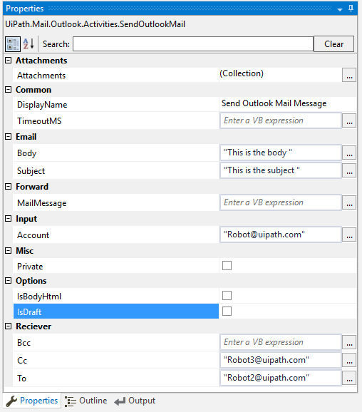Enable the IsBodyHtml checkbox
Image resolution: width=362 pixels, height=412 pixels.
pos(227,296)
